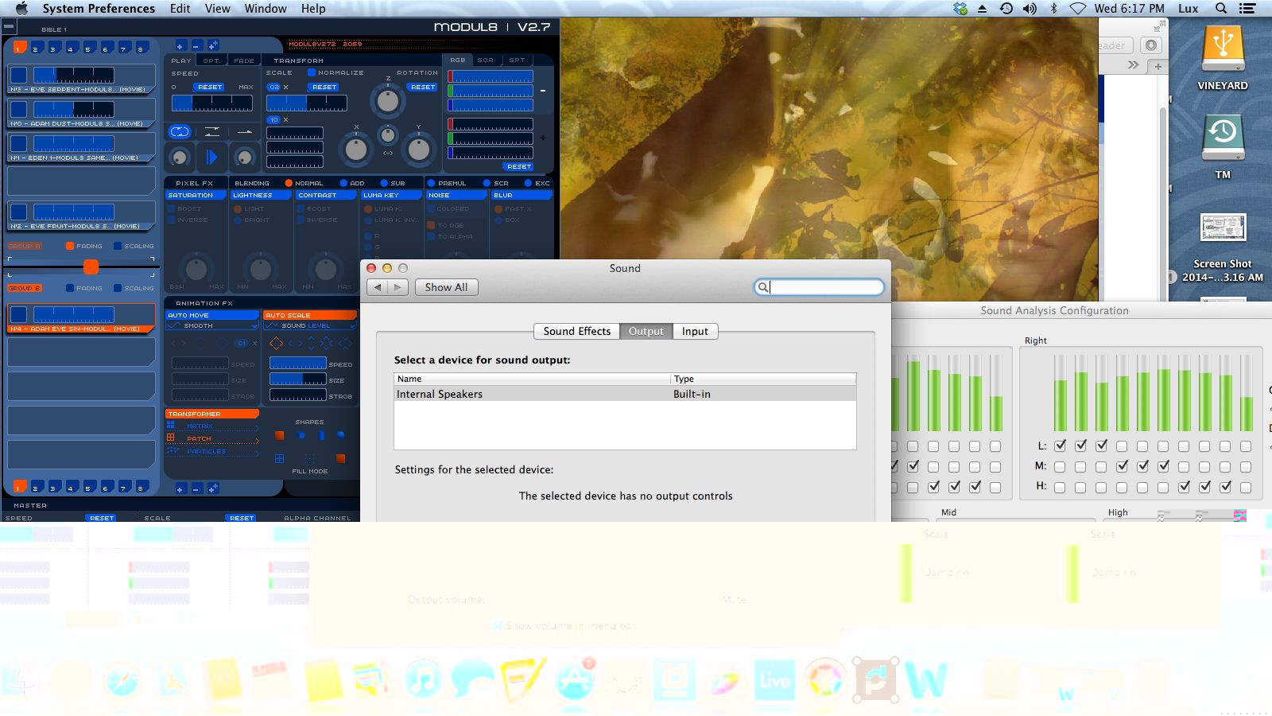1272x716 pixels.
Task: Click the blue play arrow in Modul8
Action: point(211,158)
